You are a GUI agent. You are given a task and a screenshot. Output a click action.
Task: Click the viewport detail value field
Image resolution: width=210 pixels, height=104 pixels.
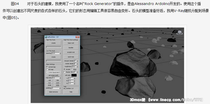click(x=75, y=61)
